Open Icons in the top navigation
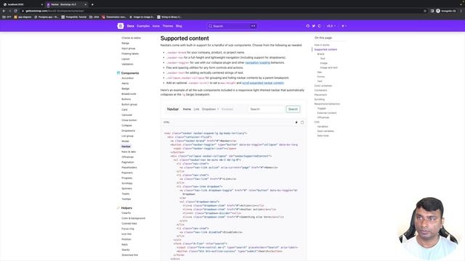 click(156, 26)
